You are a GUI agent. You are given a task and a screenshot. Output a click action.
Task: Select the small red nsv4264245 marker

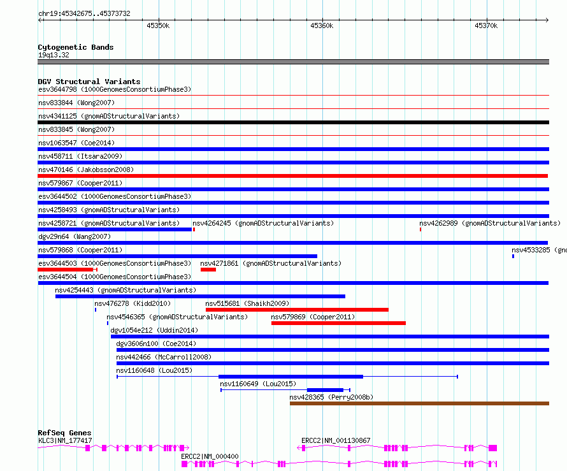click(194, 229)
